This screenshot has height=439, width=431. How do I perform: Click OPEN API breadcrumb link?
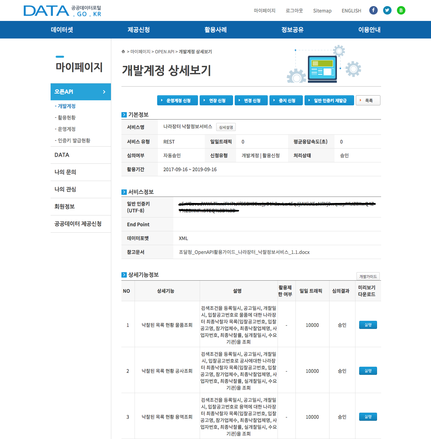click(x=165, y=52)
